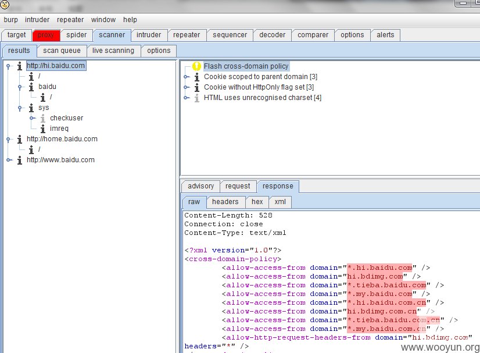
Task: Switch to the headers view tab
Action: pos(225,202)
